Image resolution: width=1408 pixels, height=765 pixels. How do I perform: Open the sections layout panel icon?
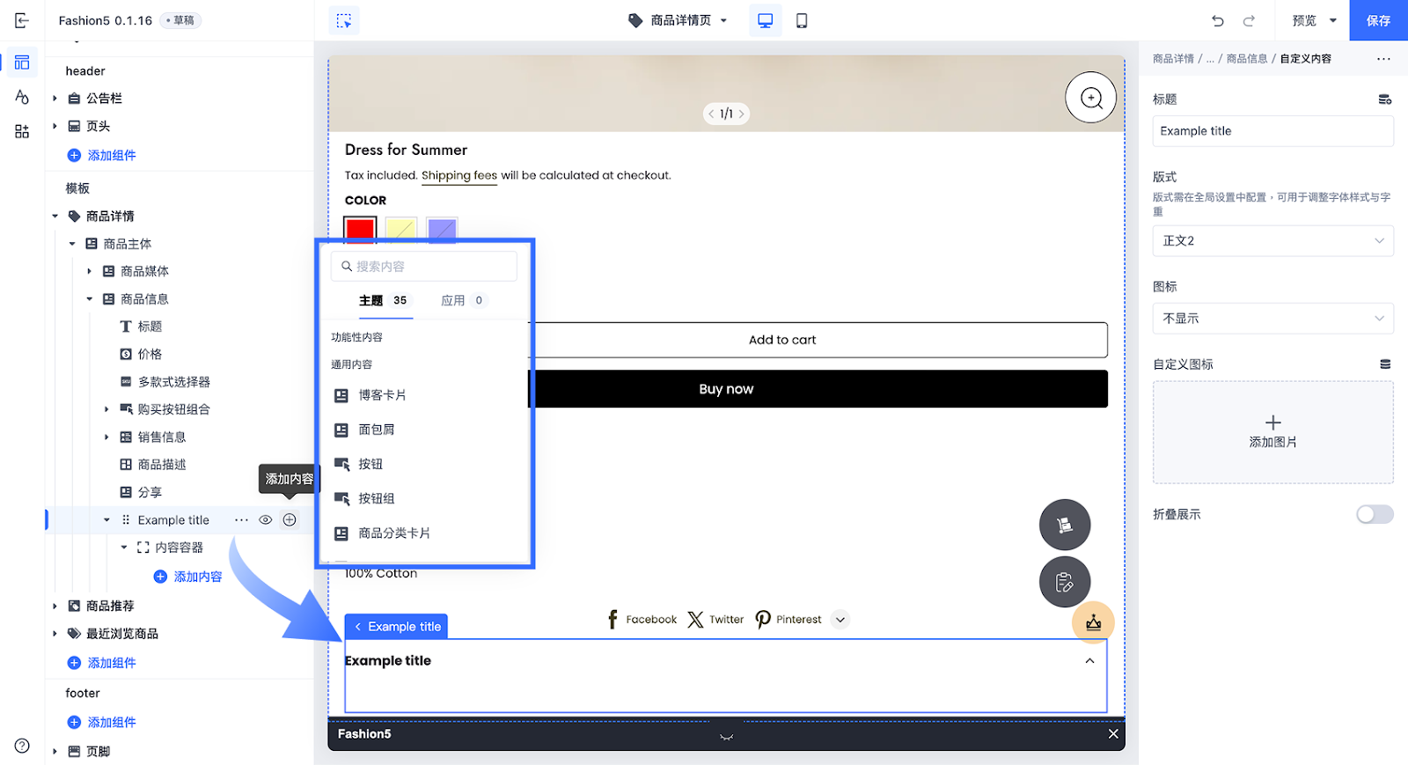point(22,63)
